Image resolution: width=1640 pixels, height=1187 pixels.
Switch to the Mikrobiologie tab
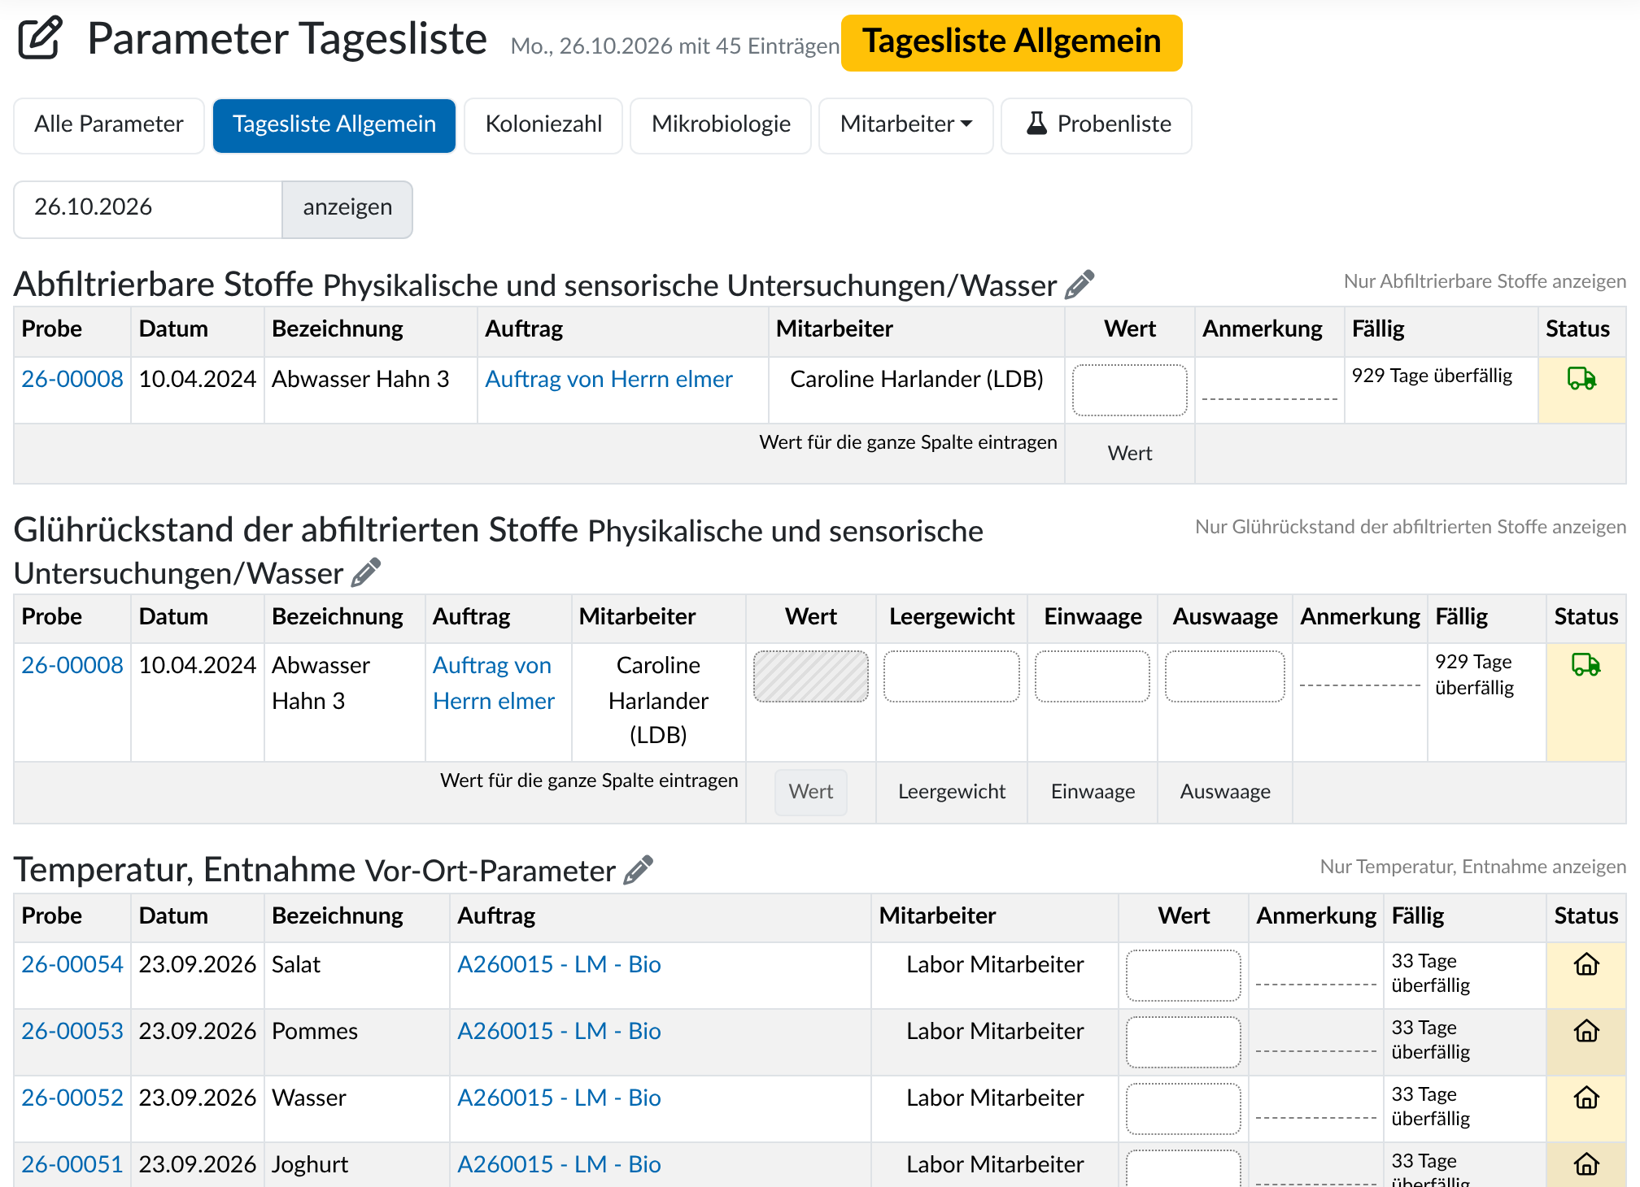click(721, 125)
